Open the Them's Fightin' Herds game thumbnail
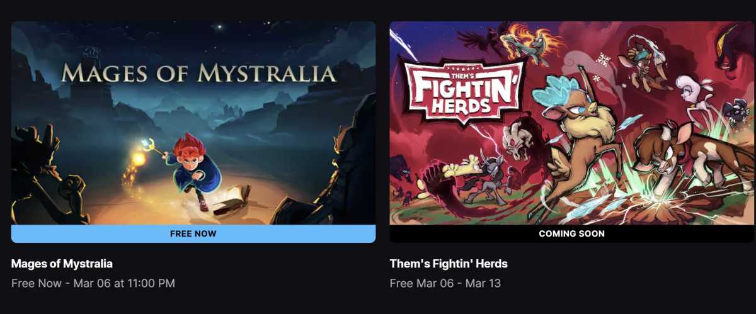Screen dimensions: 756x314 click(x=572, y=123)
